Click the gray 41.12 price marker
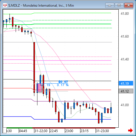 coord(126,91)
